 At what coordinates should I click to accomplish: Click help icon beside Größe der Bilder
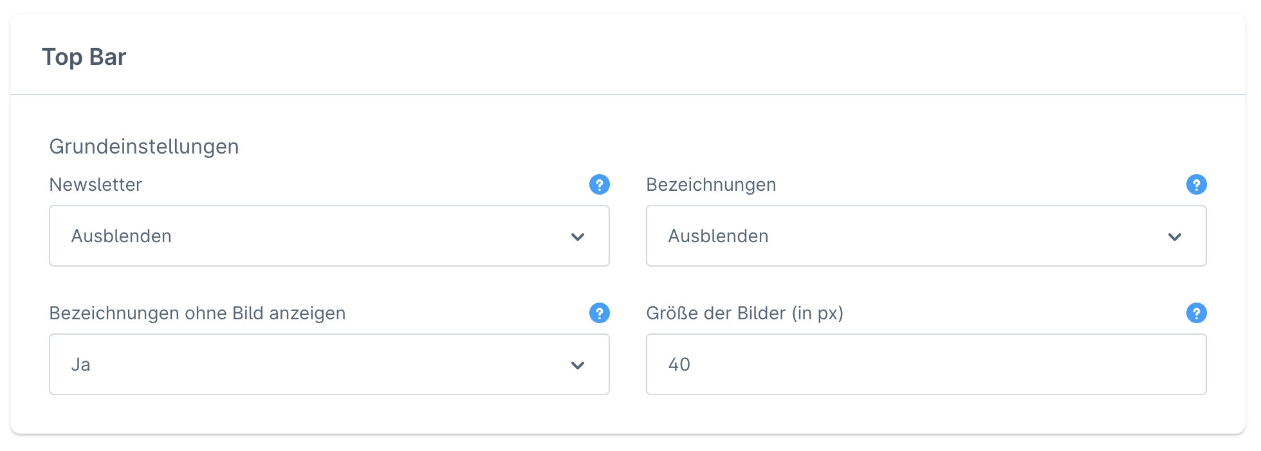pos(1196,314)
